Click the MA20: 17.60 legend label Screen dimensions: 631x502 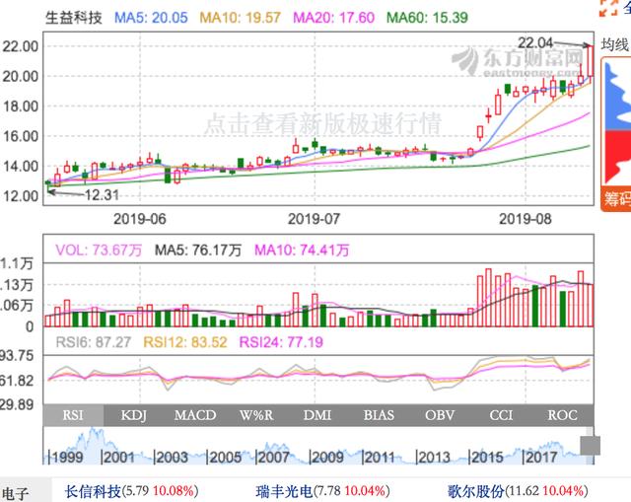(x=333, y=18)
